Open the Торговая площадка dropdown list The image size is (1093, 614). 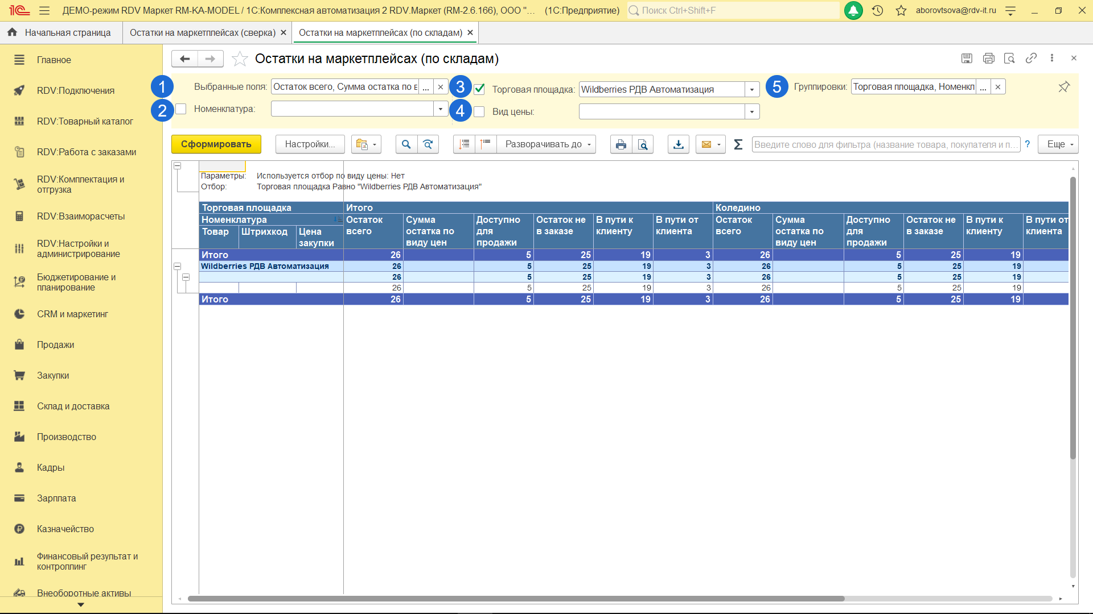752,89
